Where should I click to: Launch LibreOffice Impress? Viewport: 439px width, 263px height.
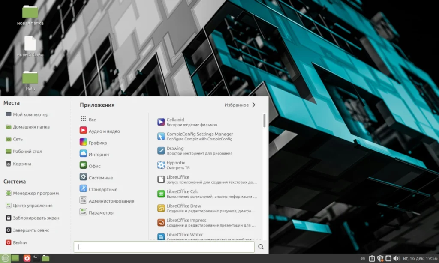pos(207,222)
